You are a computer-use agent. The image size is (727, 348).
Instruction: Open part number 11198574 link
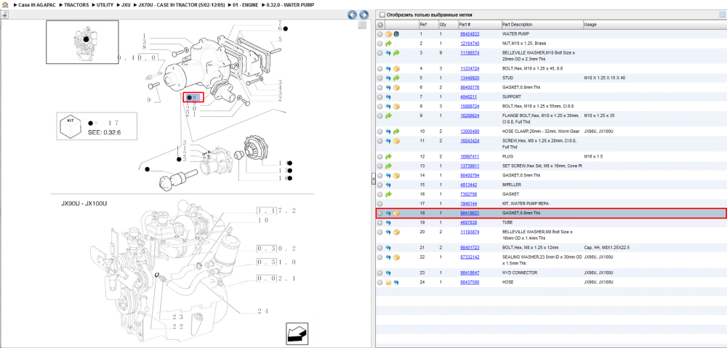point(469,53)
